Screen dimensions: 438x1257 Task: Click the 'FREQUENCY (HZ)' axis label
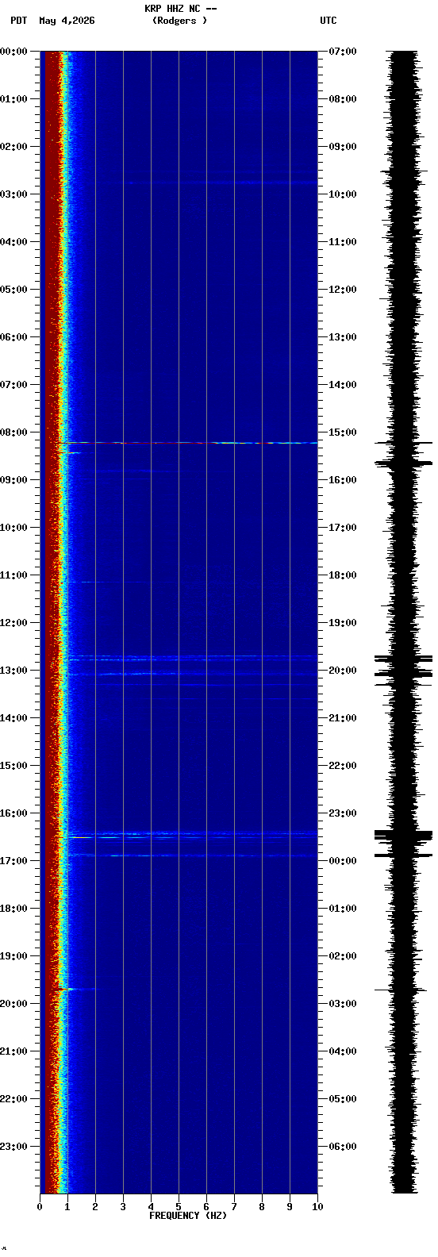point(188,1216)
